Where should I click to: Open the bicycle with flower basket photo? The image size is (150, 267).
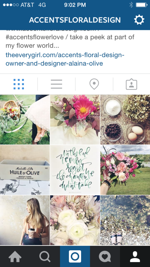tap(25, 119)
